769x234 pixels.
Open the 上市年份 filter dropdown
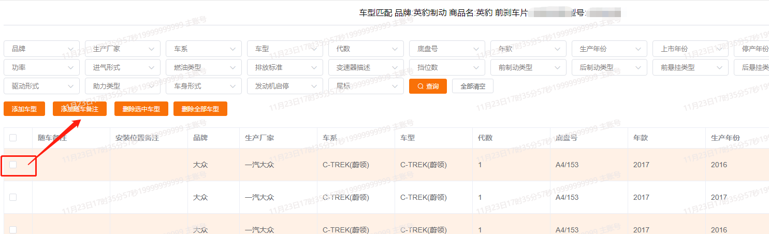click(x=690, y=49)
